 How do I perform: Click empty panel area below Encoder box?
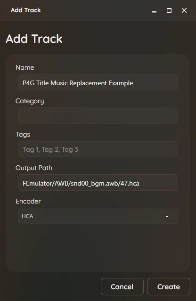98,248
